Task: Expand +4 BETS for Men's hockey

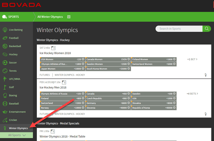Action: click(x=192, y=94)
